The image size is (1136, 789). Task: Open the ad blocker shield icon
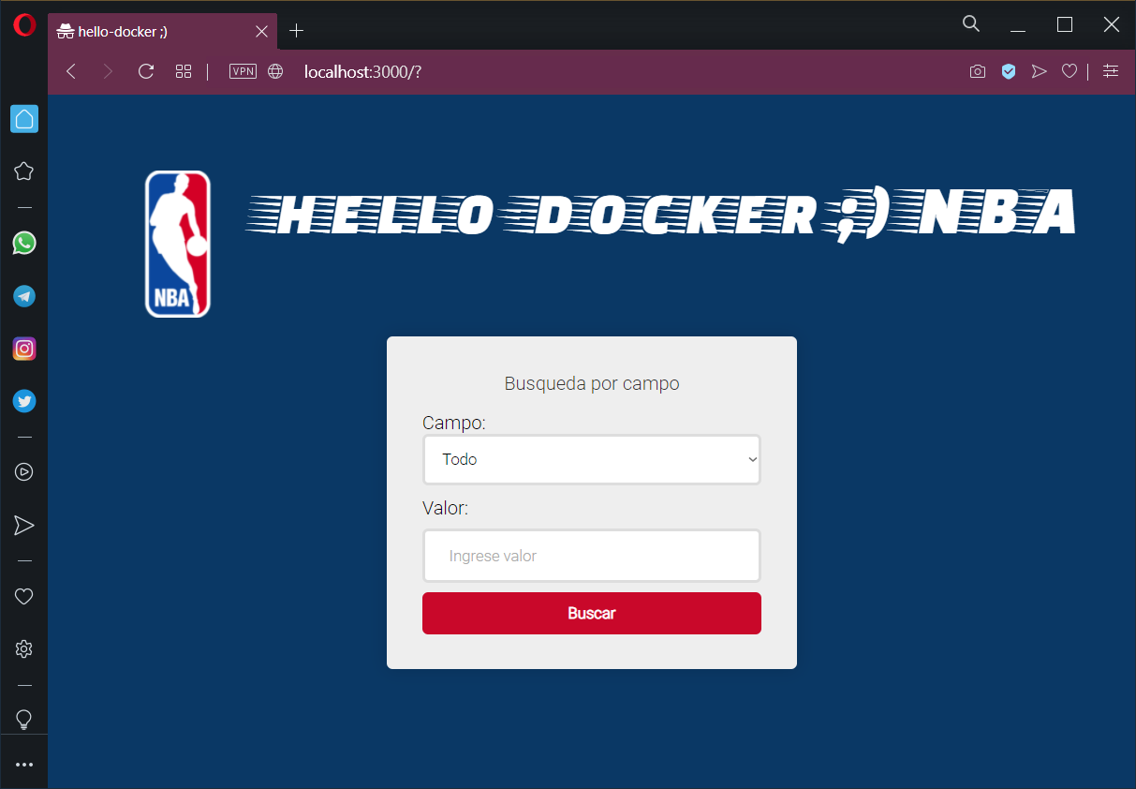coord(1009,71)
